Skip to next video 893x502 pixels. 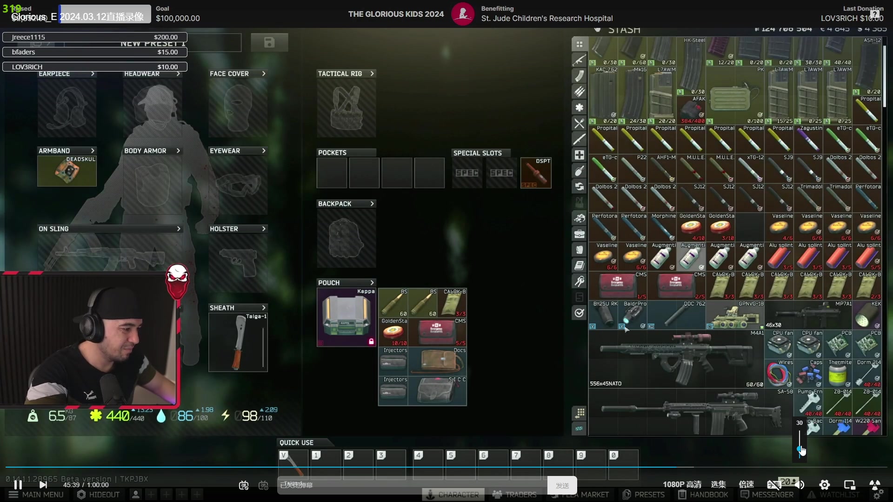click(43, 485)
